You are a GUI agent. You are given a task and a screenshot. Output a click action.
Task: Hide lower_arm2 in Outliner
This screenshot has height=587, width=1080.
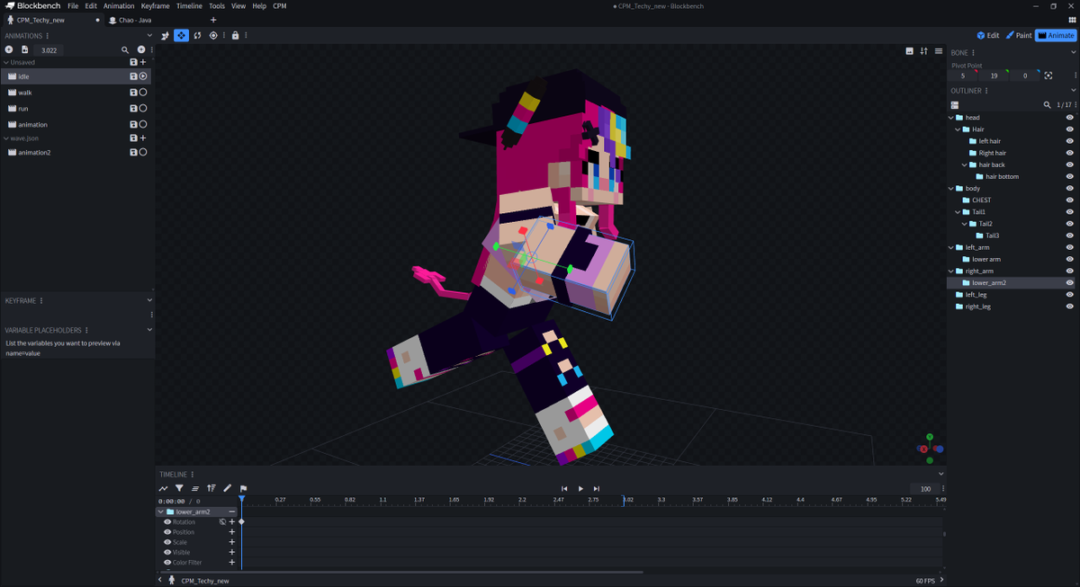click(1070, 283)
